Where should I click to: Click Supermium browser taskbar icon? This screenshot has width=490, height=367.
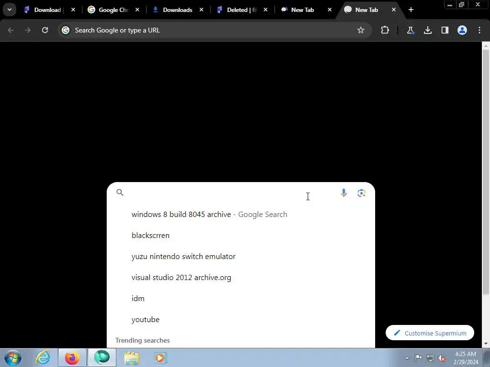pyautogui.click(x=102, y=357)
